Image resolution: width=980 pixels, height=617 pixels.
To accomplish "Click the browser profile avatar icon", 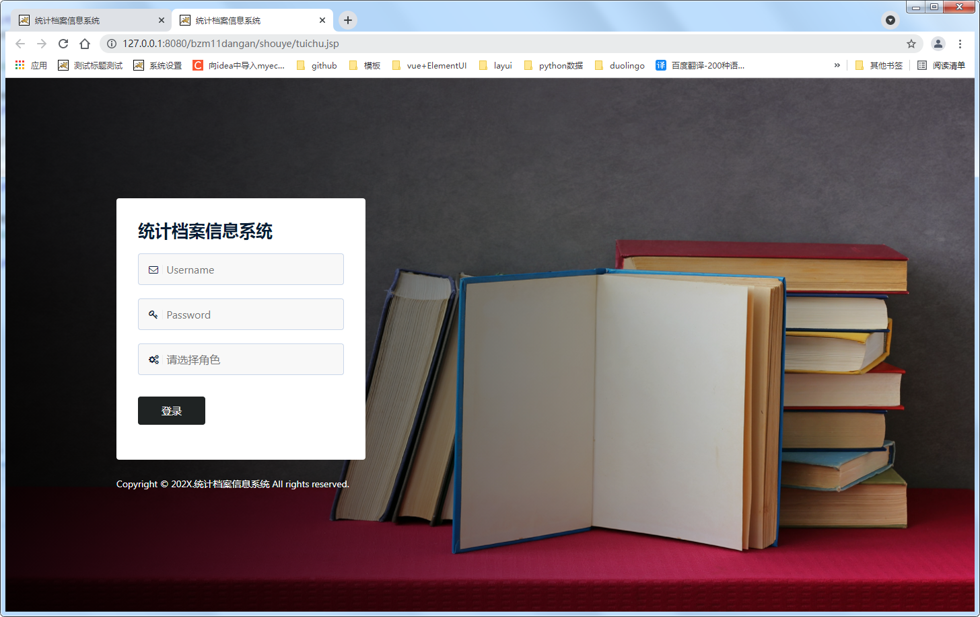I will coord(938,44).
